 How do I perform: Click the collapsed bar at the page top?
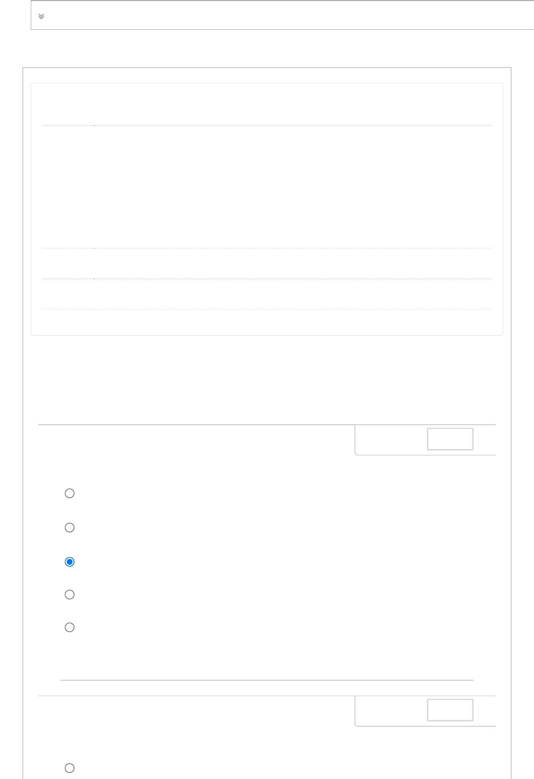(283, 15)
